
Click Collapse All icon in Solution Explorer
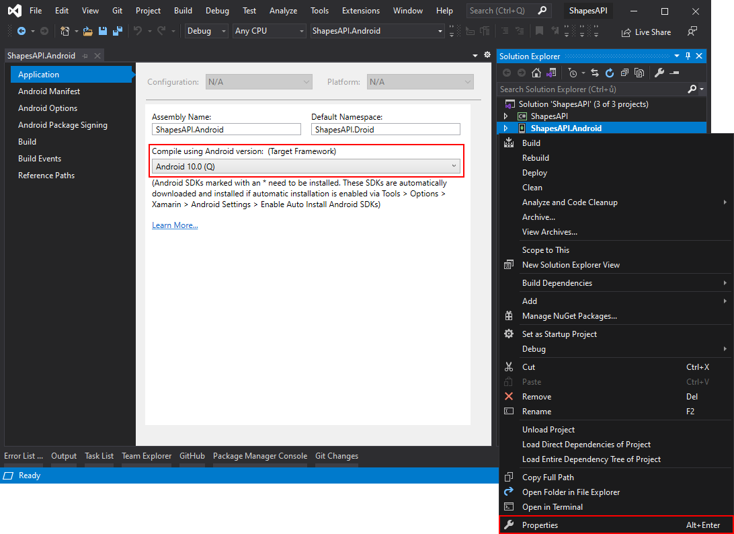click(x=625, y=73)
